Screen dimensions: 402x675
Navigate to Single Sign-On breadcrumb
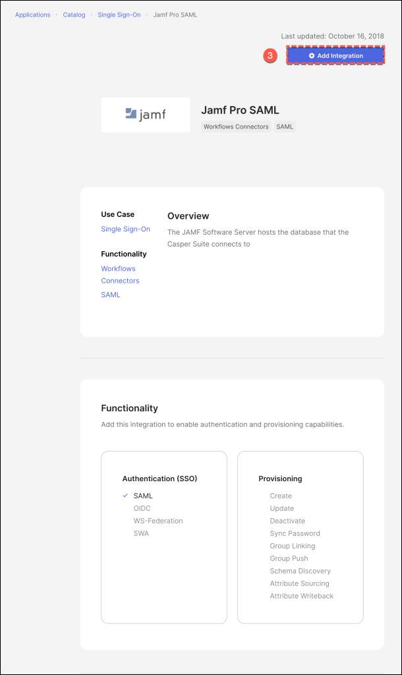point(119,15)
